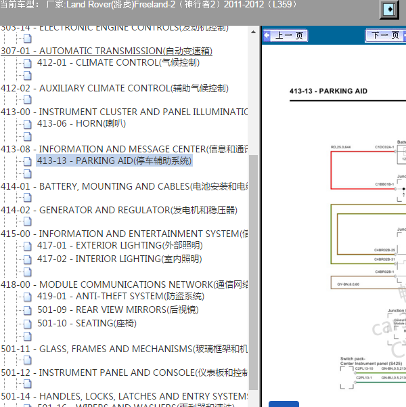Click the 413-13 PARKING AID diagram heading
Image resolution: width=406 pixels, height=407 pixels.
[x=328, y=91]
